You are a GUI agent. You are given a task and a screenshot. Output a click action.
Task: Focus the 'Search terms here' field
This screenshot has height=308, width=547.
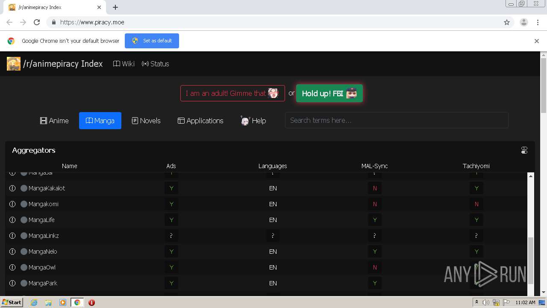[x=397, y=120]
